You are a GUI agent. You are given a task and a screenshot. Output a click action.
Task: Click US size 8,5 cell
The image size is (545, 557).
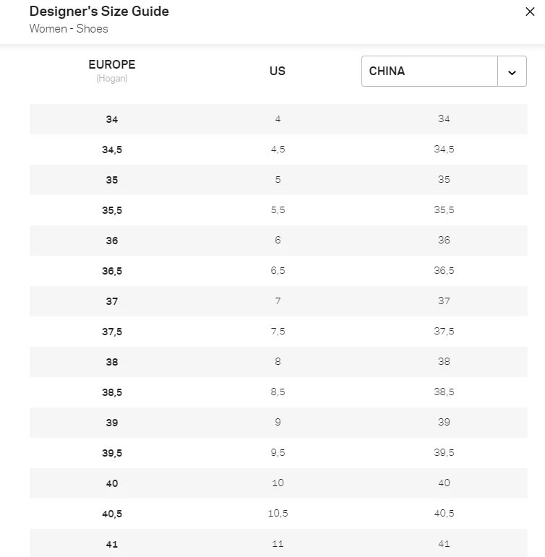(278, 392)
